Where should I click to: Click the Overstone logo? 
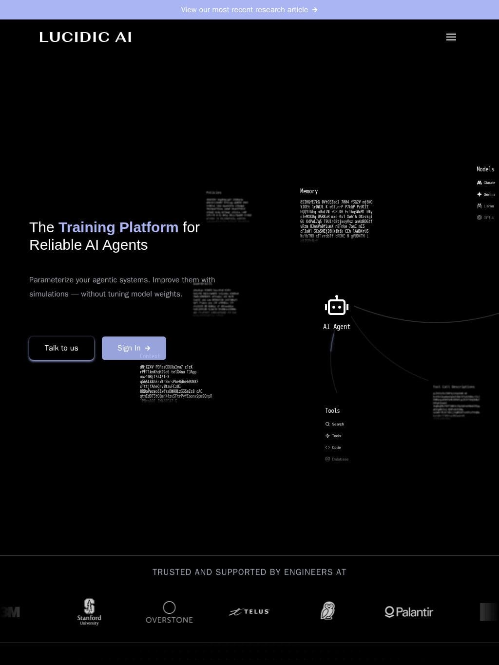[169, 612]
